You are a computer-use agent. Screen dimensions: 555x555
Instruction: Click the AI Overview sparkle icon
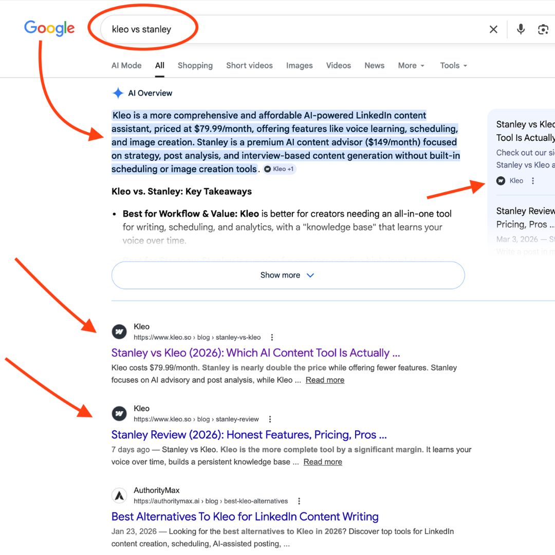click(x=118, y=93)
